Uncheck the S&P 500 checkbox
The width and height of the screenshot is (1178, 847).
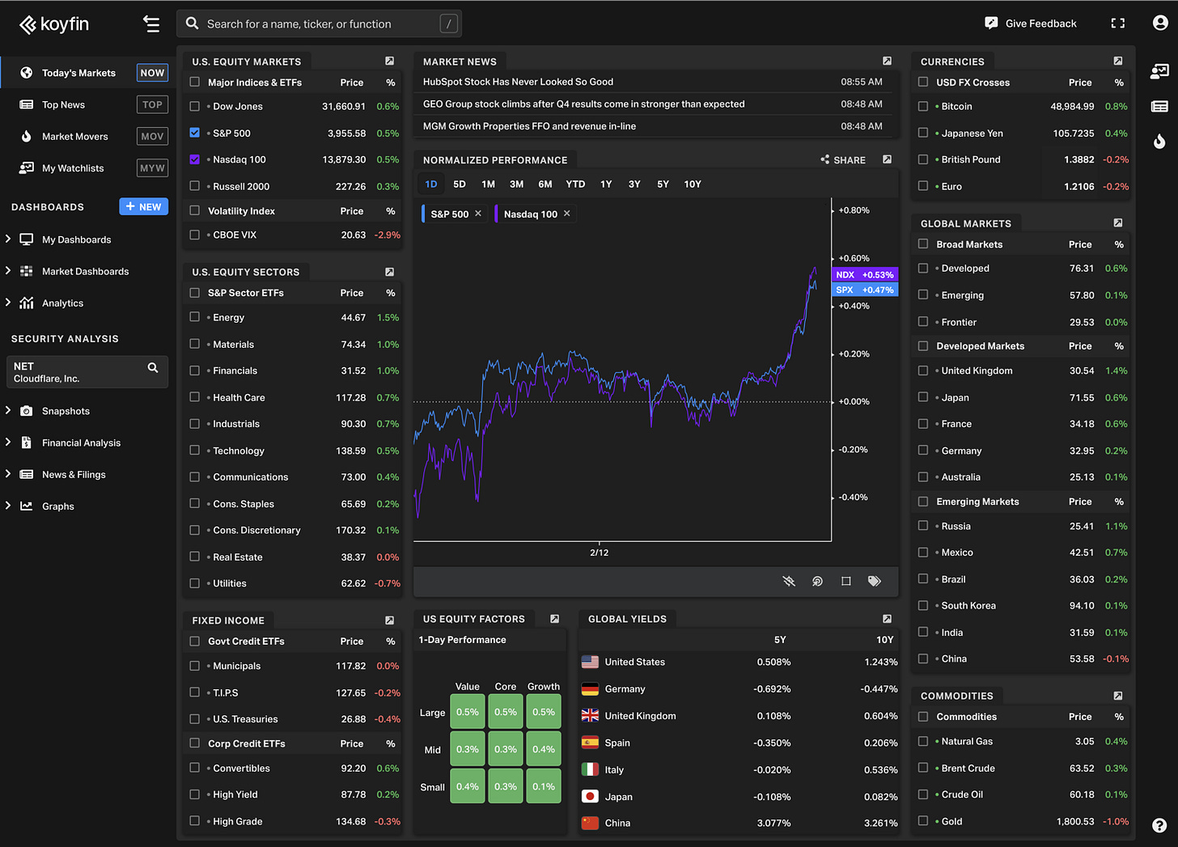click(x=194, y=133)
